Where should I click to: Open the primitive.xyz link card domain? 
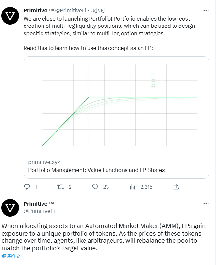pyautogui.click(x=44, y=162)
